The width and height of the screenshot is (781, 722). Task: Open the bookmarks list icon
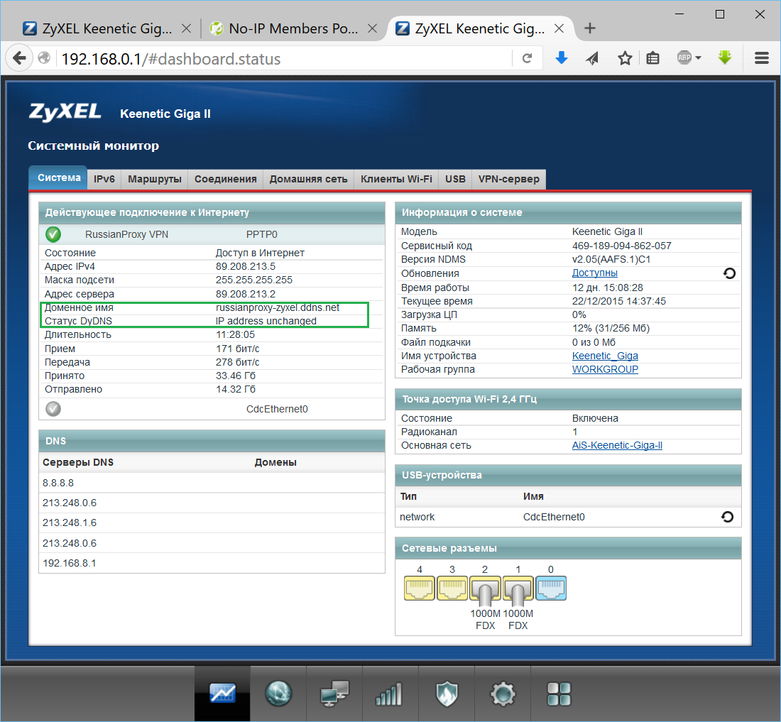click(x=652, y=58)
